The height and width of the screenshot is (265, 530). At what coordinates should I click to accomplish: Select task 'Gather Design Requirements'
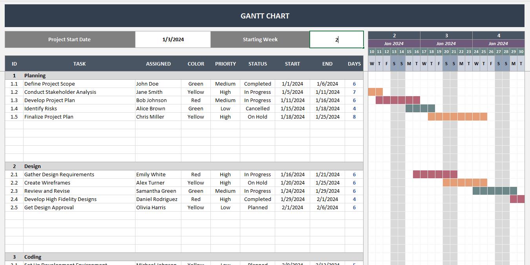click(x=79, y=174)
